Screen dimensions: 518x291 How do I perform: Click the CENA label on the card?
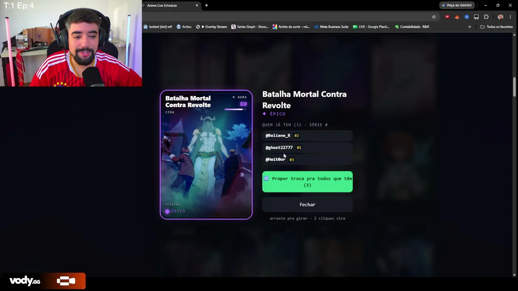(x=170, y=112)
